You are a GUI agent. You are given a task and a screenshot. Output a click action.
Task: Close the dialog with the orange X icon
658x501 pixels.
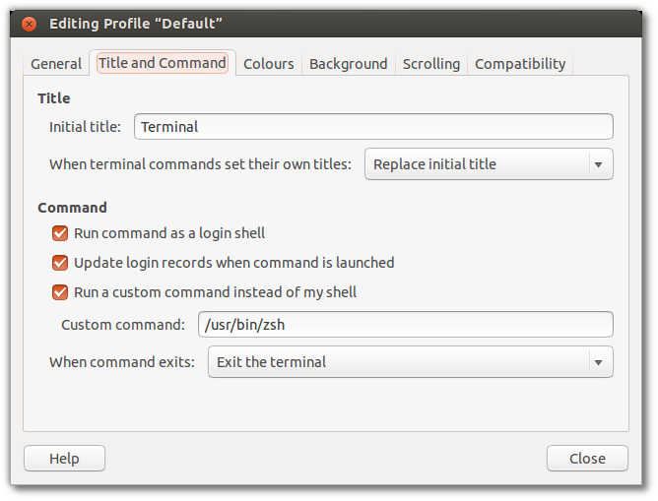click(29, 24)
